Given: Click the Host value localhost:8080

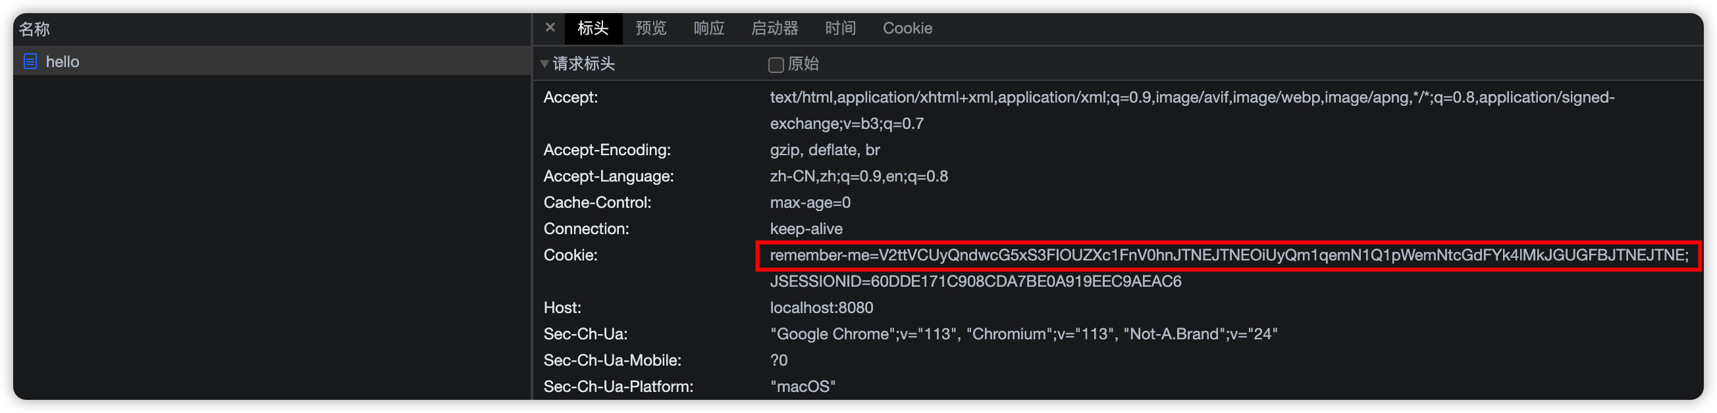Looking at the screenshot, I should (x=821, y=308).
